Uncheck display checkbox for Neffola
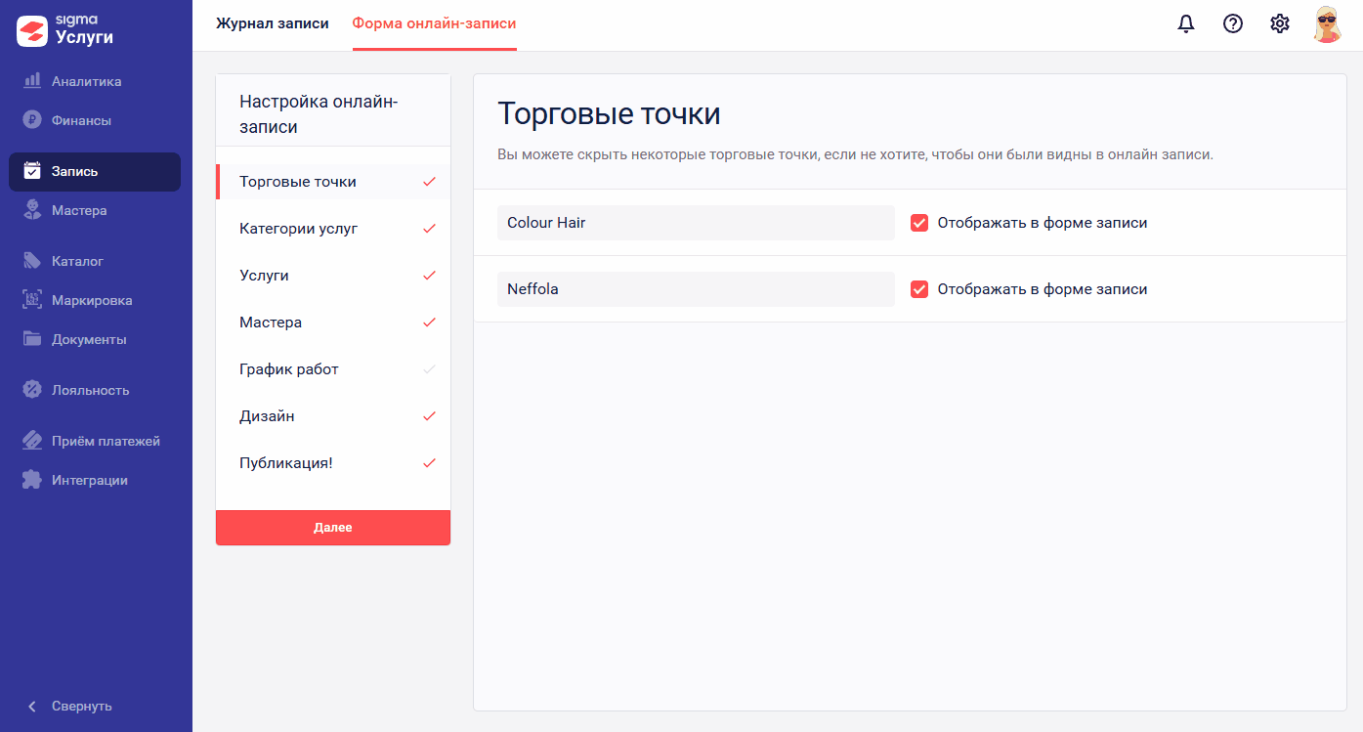 (919, 289)
